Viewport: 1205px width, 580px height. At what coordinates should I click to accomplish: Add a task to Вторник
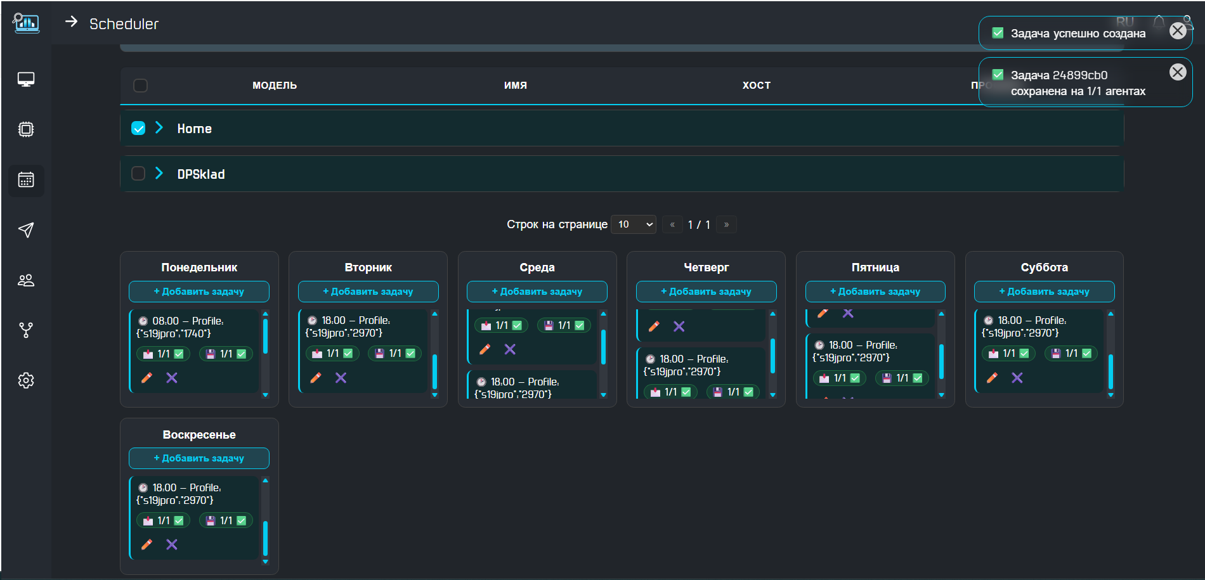[x=368, y=292]
